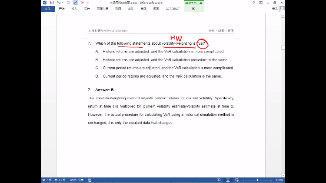Click the vertical scrollbar up arrow
The height and width of the screenshot is (183, 326).
(x=283, y=16)
